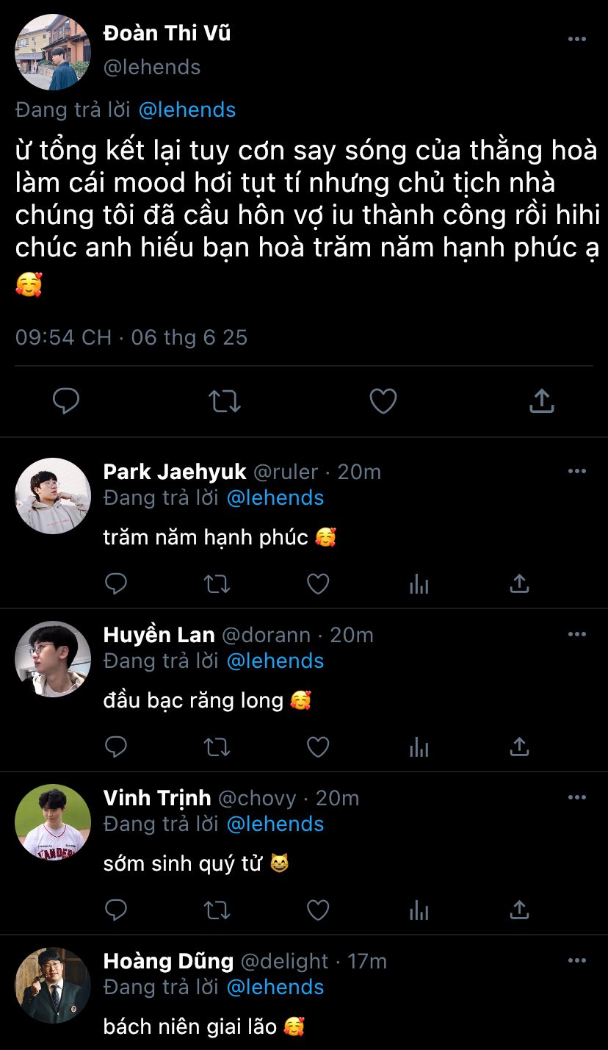Open the @lehends mention in Huyền Lan's reply
This screenshot has width=608, height=1050.
[275, 661]
